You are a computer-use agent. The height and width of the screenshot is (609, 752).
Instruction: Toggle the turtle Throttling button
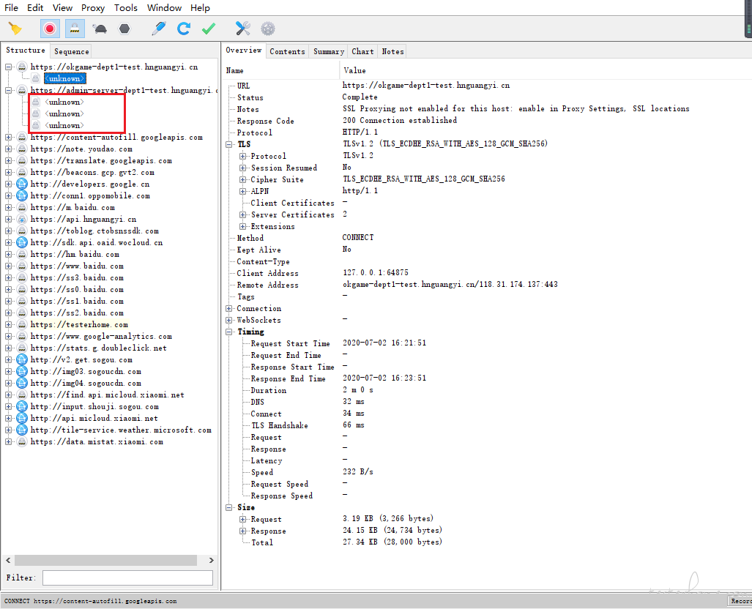(x=100, y=29)
